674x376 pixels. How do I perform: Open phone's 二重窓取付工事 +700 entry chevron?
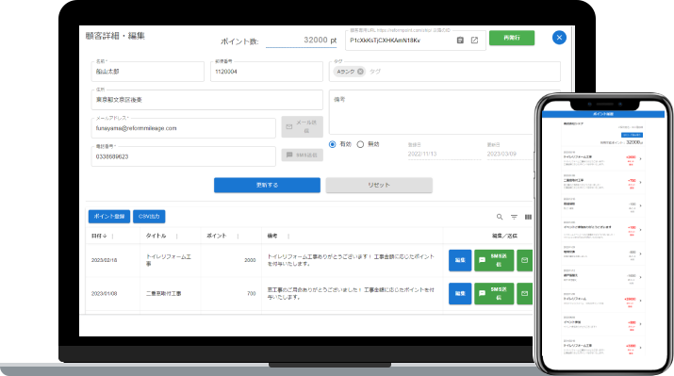(x=640, y=182)
